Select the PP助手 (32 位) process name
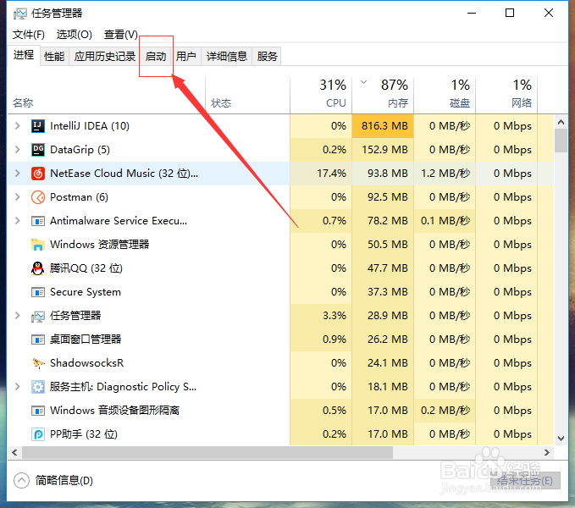This screenshot has height=508, width=575. click(x=84, y=434)
